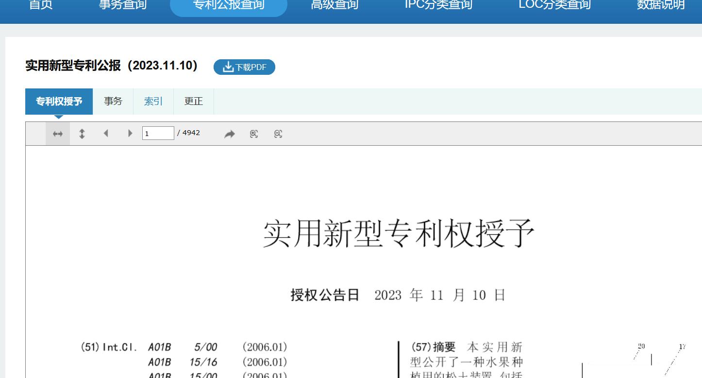Screen dimensions: 702x378
Task: Zoom in on the patent document
Action: coord(254,133)
